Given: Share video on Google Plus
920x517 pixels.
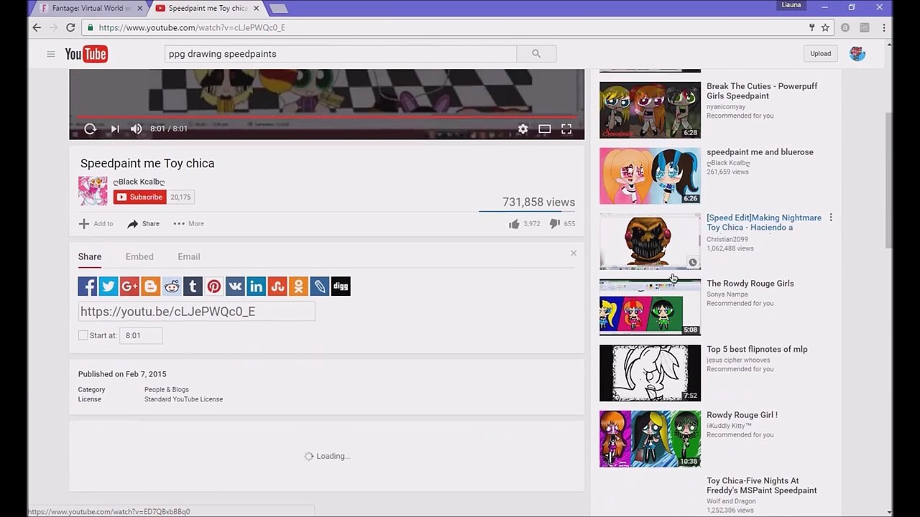Looking at the screenshot, I should coord(129,287).
